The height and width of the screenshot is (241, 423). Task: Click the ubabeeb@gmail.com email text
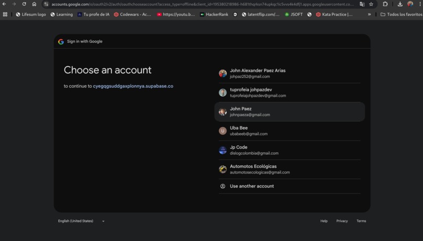tap(248, 134)
